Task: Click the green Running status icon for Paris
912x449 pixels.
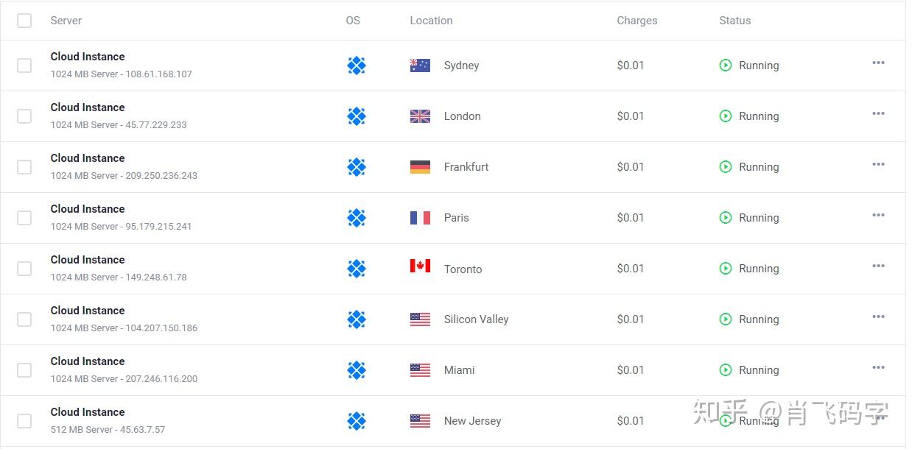Action: click(x=726, y=218)
